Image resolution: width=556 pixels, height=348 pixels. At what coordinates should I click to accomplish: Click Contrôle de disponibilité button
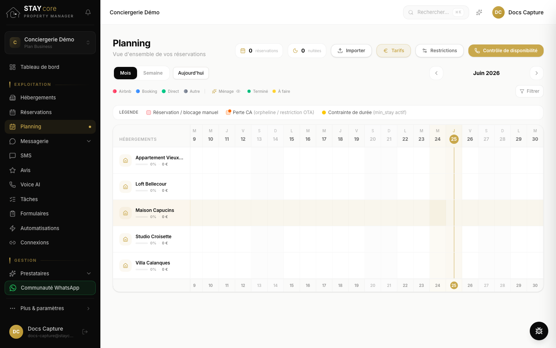pos(506,51)
